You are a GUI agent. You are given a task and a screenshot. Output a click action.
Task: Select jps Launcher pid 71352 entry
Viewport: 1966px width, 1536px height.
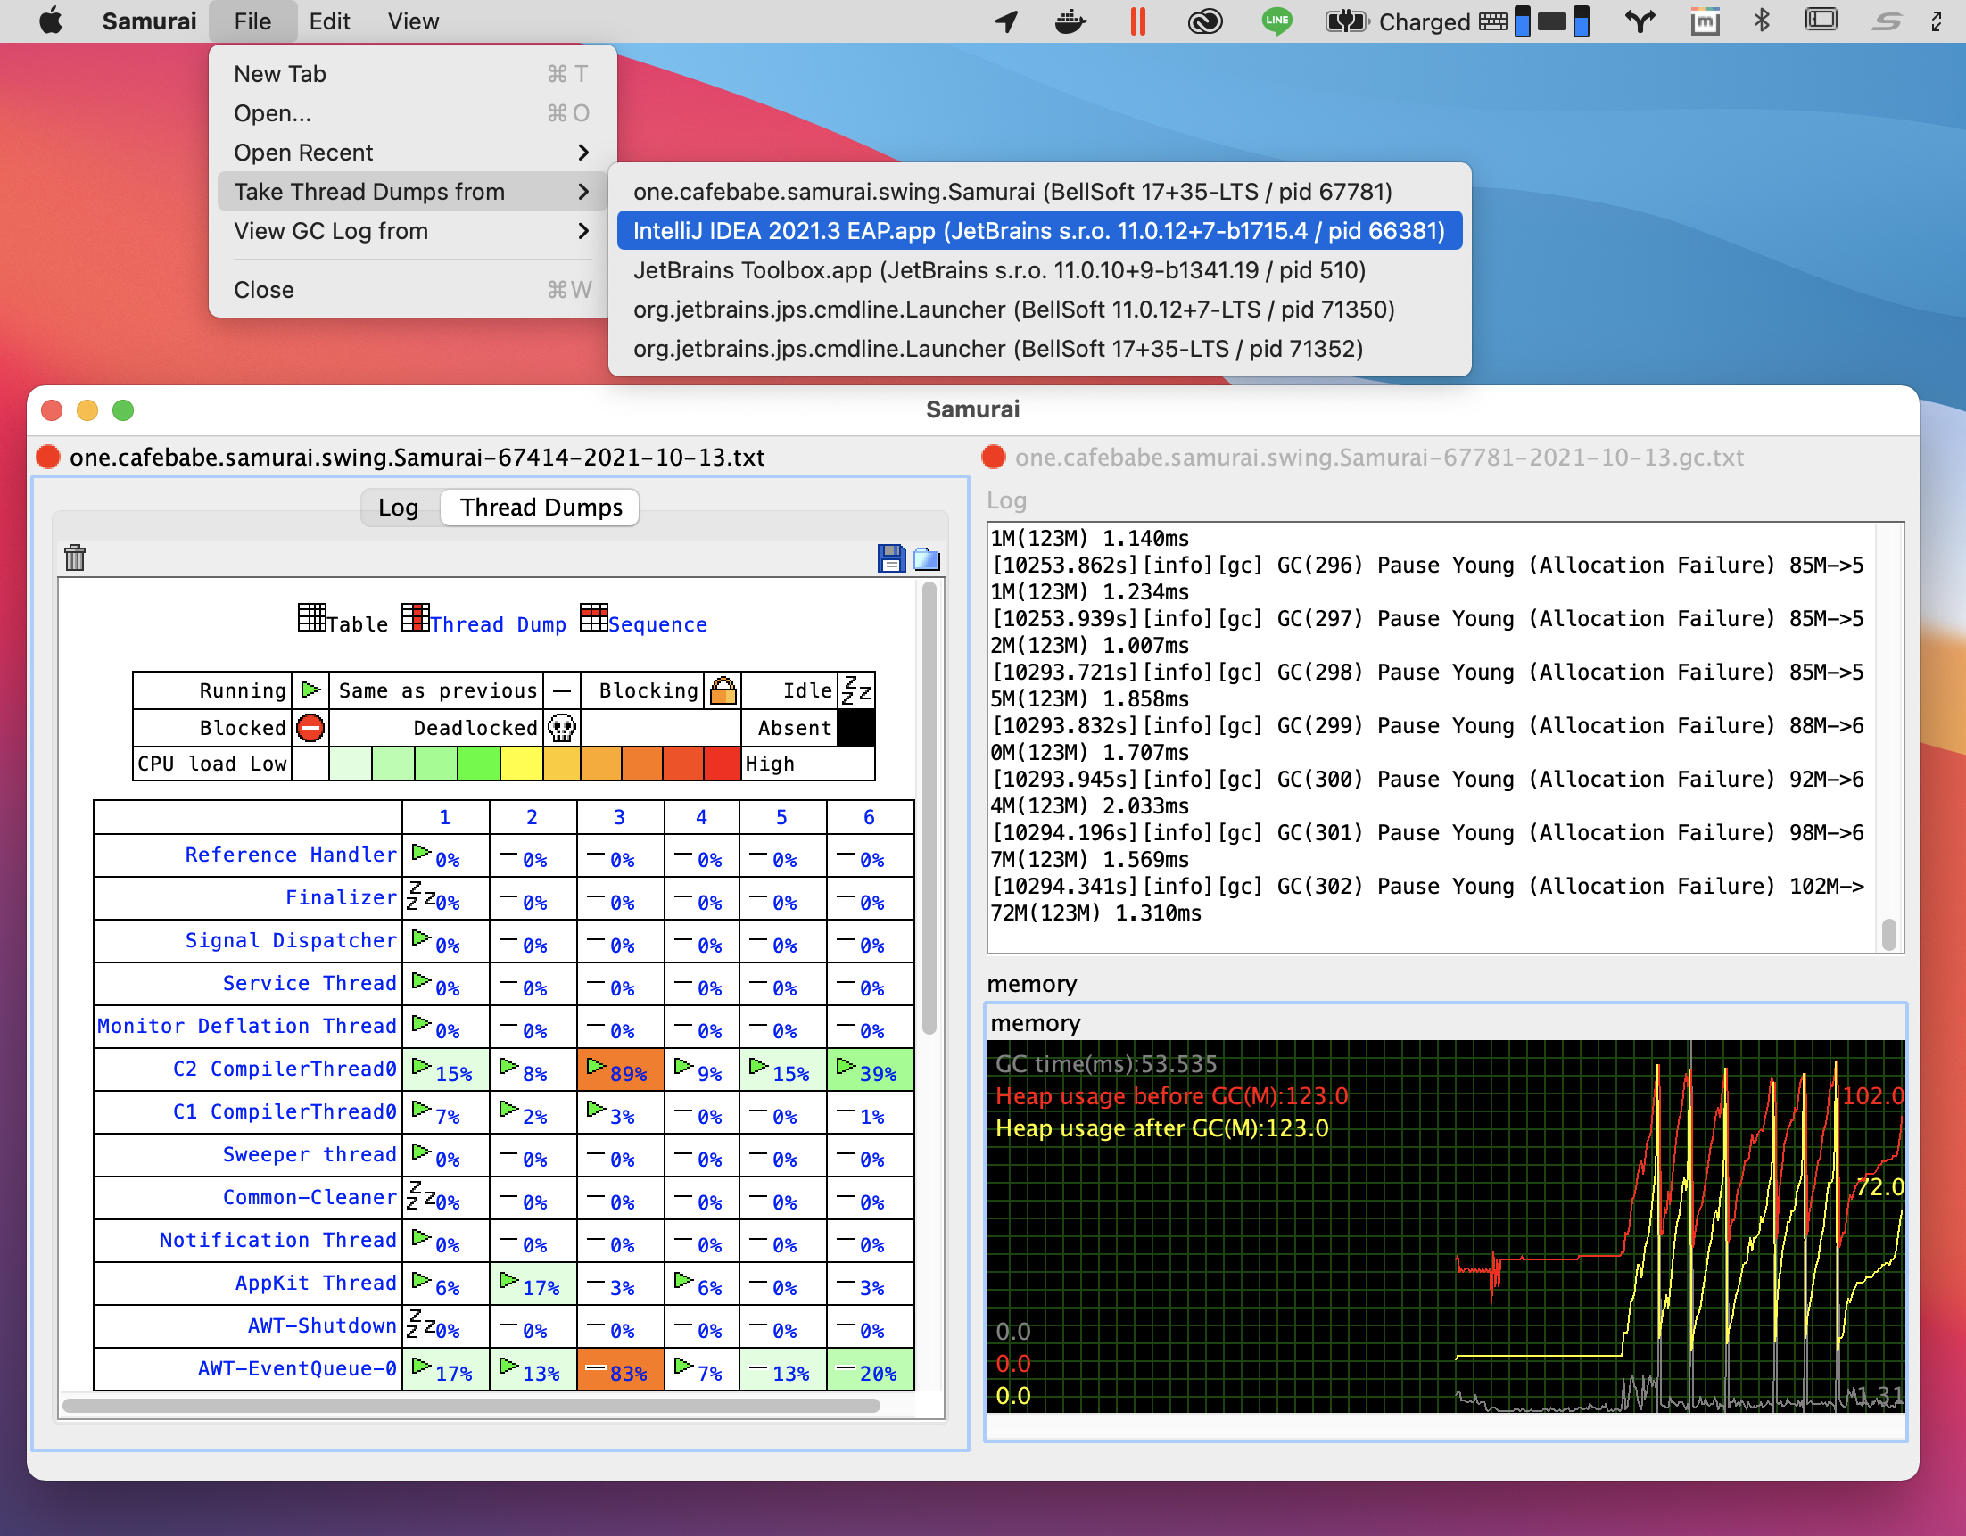pos(1040,349)
